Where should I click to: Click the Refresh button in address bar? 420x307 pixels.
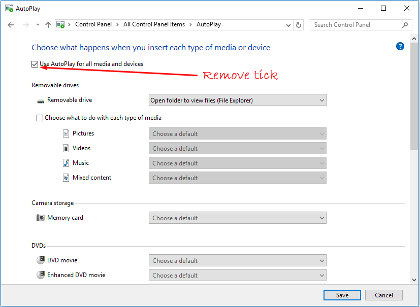(299, 25)
